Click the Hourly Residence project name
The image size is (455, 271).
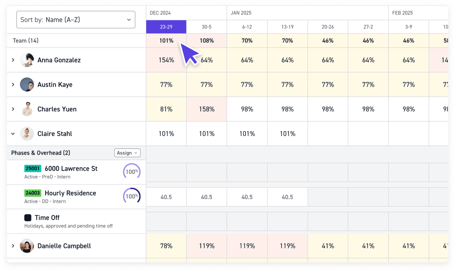[70, 193]
